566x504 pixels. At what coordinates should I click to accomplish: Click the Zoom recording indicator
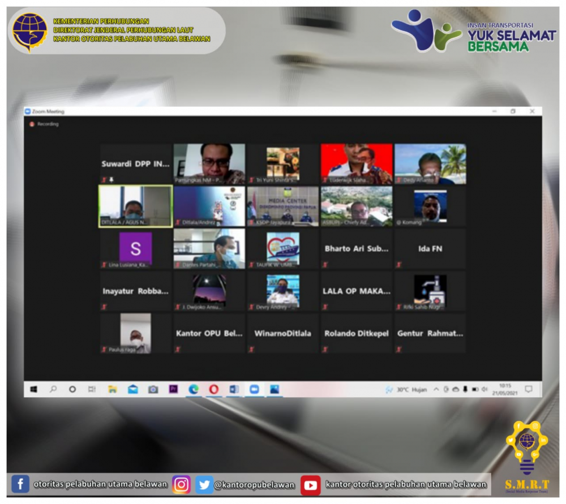(44, 124)
